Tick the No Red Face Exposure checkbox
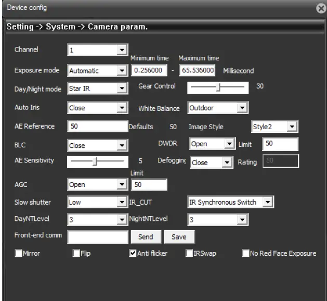This screenshot has height=301, width=327. (245, 253)
